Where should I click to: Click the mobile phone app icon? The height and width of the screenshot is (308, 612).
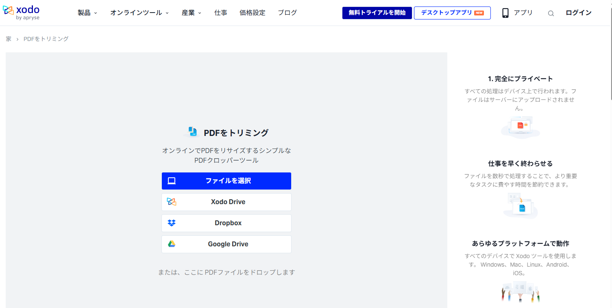click(x=505, y=13)
